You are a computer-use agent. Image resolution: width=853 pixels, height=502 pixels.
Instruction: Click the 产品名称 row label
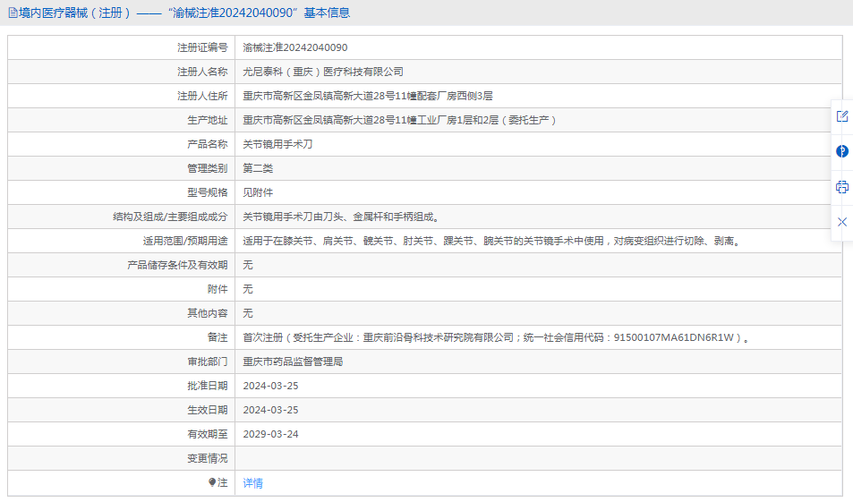pos(208,144)
